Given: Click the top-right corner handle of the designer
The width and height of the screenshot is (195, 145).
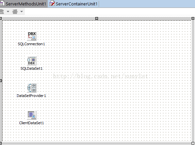Looking at the screenshot, I should (x=193, y=18).
